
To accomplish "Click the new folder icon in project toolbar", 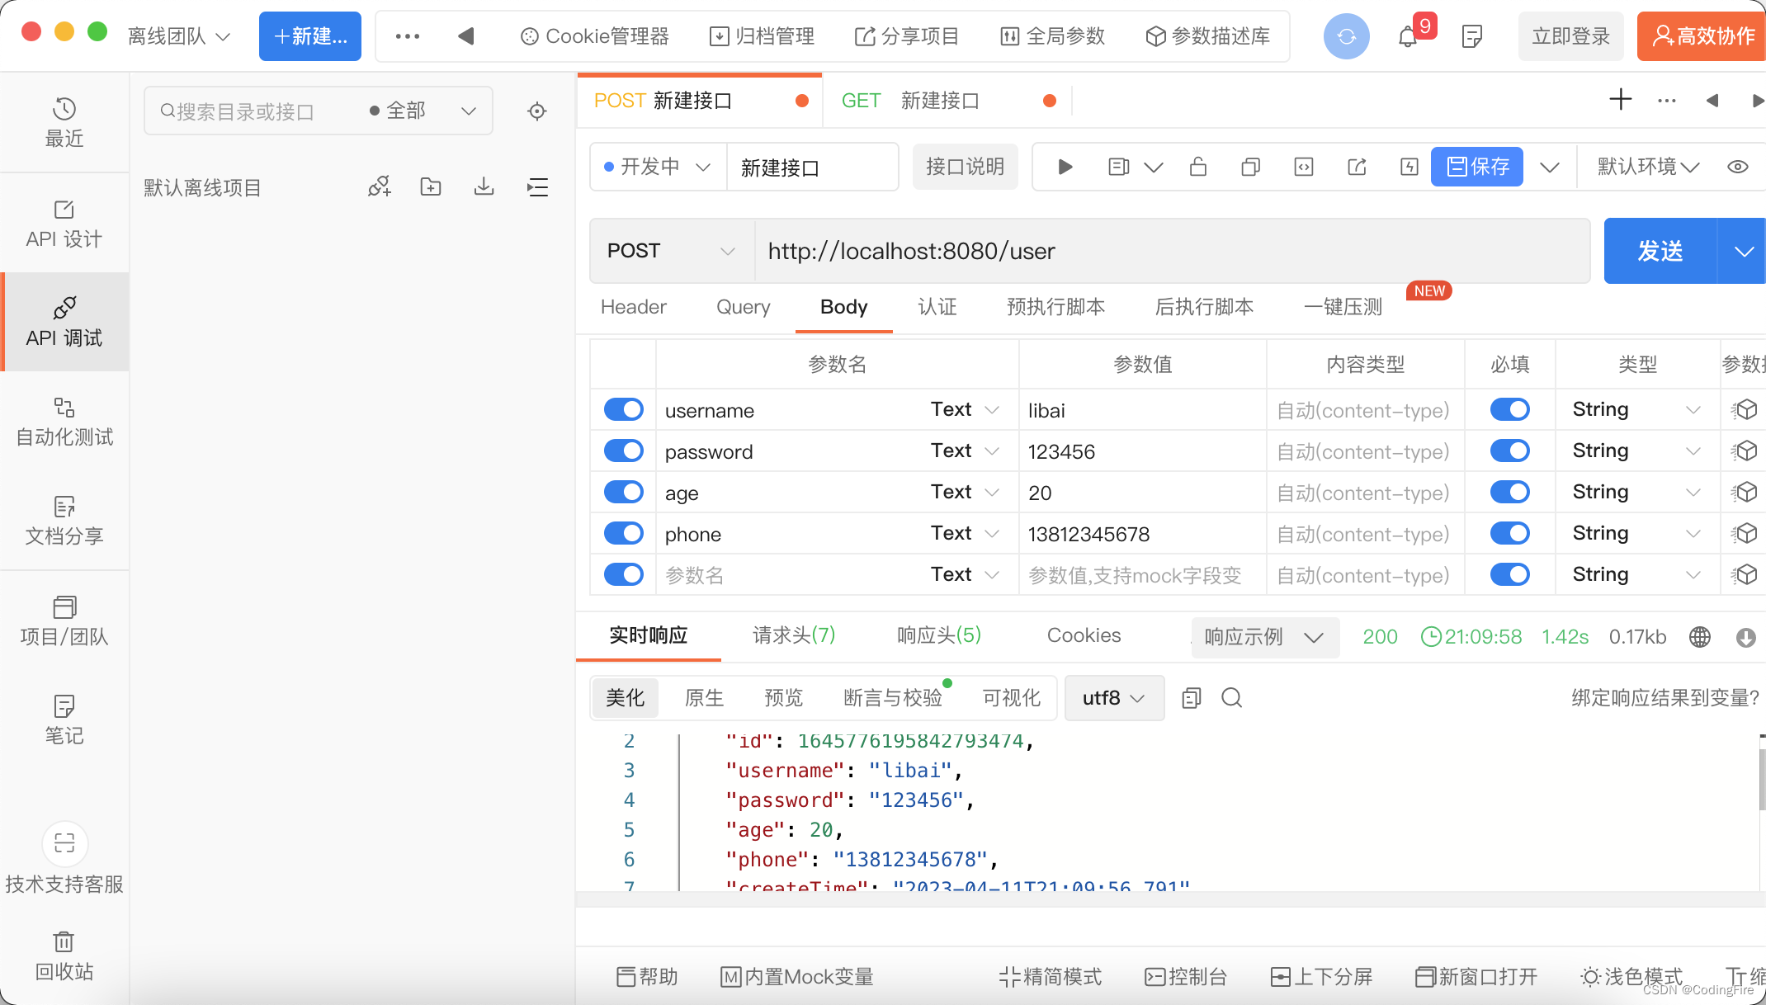I will (431, 187).
